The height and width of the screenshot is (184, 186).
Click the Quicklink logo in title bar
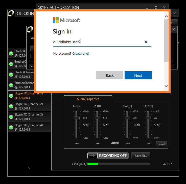(x=11, y=13)
